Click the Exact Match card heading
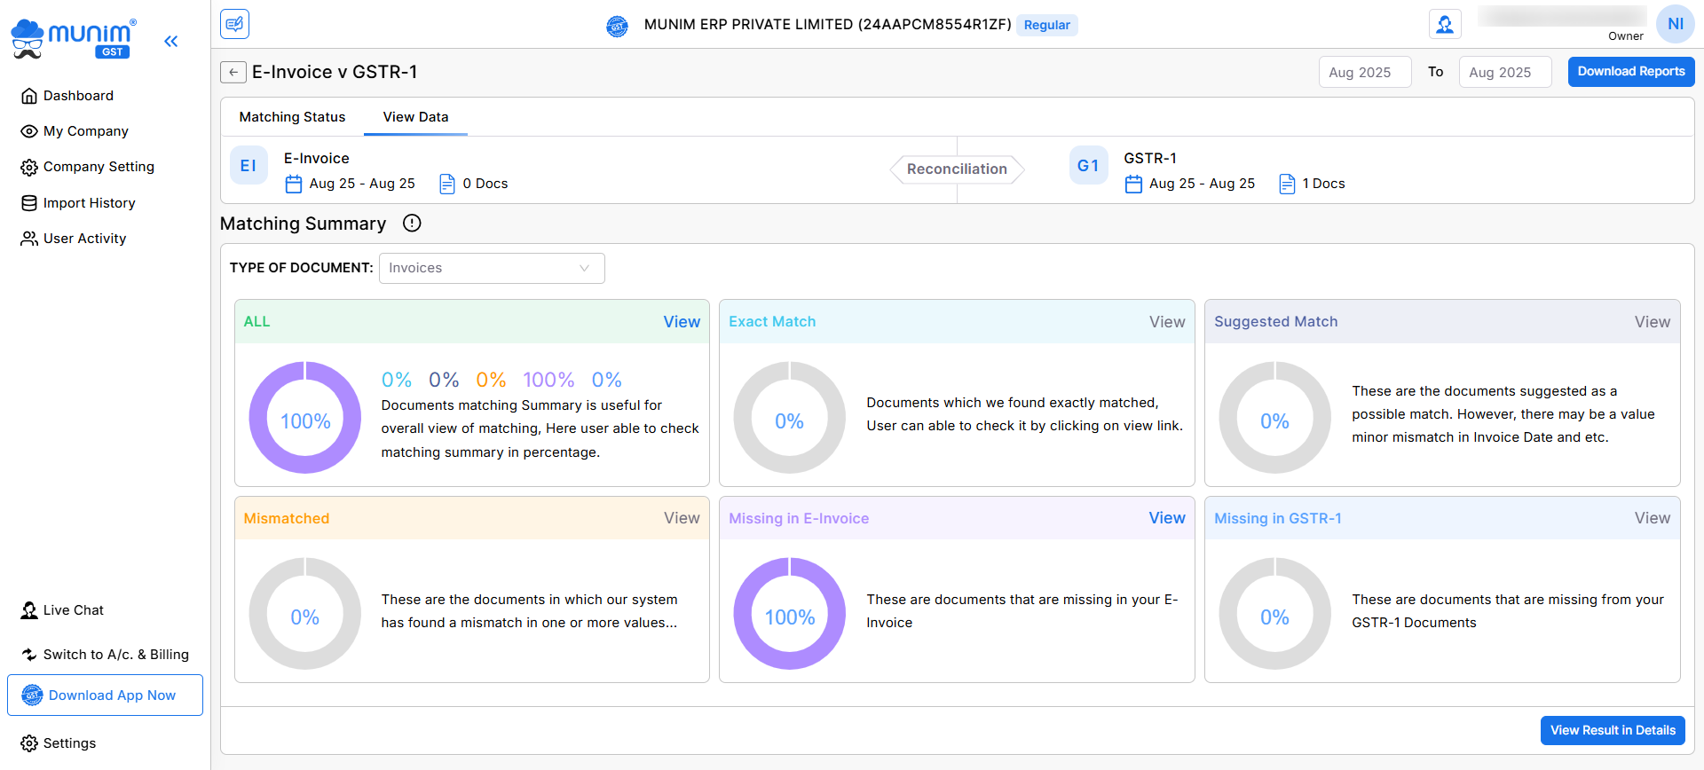The height and width of the screenshot is (770, 1704). (772, 322)
